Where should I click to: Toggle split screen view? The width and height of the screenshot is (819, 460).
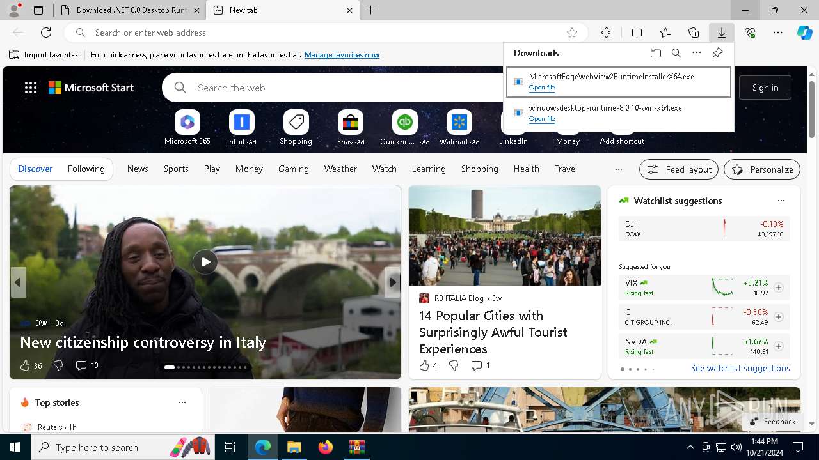637,33
